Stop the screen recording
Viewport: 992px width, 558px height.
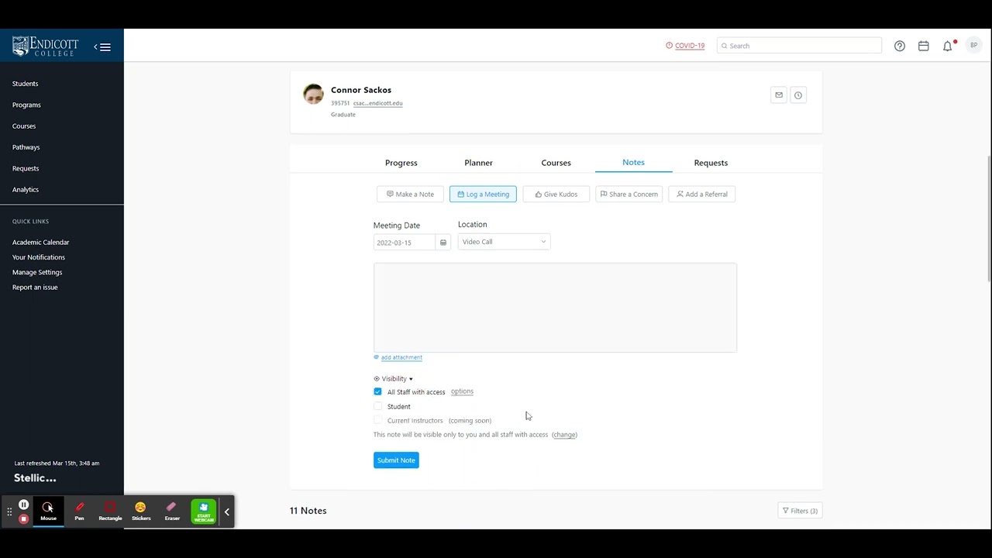24,518
